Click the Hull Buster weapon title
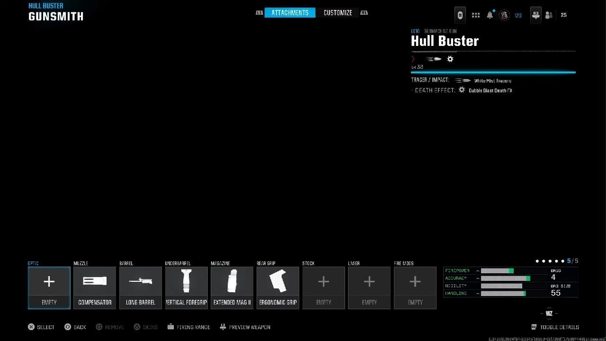Image resolution: width=606 pixels, height=341 pixels. tap(445, 41)
